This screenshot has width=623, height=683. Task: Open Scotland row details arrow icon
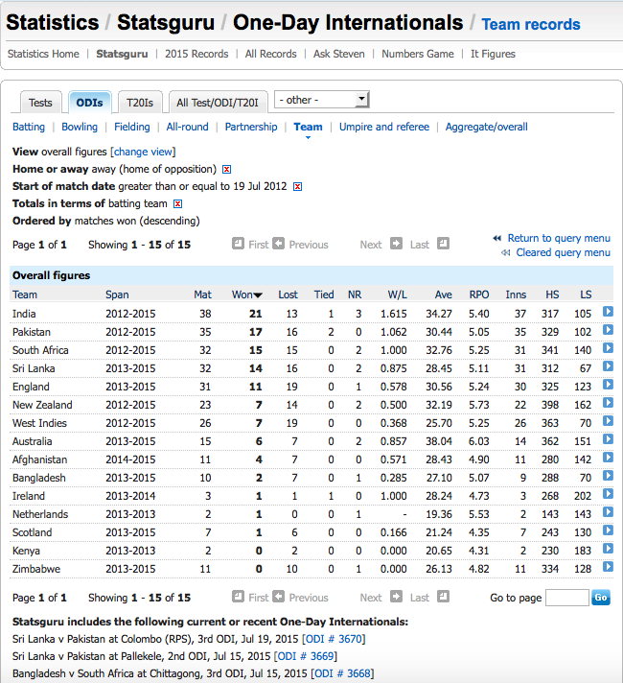(x=608, y=530)
